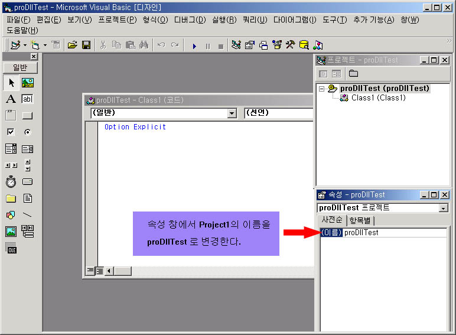
Task: Open the 프로젝트(P) menu
Action: coord(117,19)
